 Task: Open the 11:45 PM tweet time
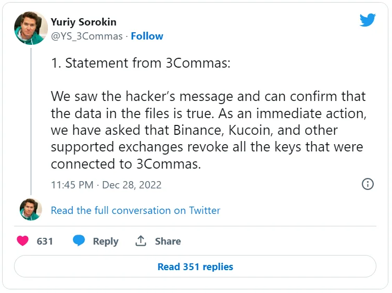pos(72,185)
